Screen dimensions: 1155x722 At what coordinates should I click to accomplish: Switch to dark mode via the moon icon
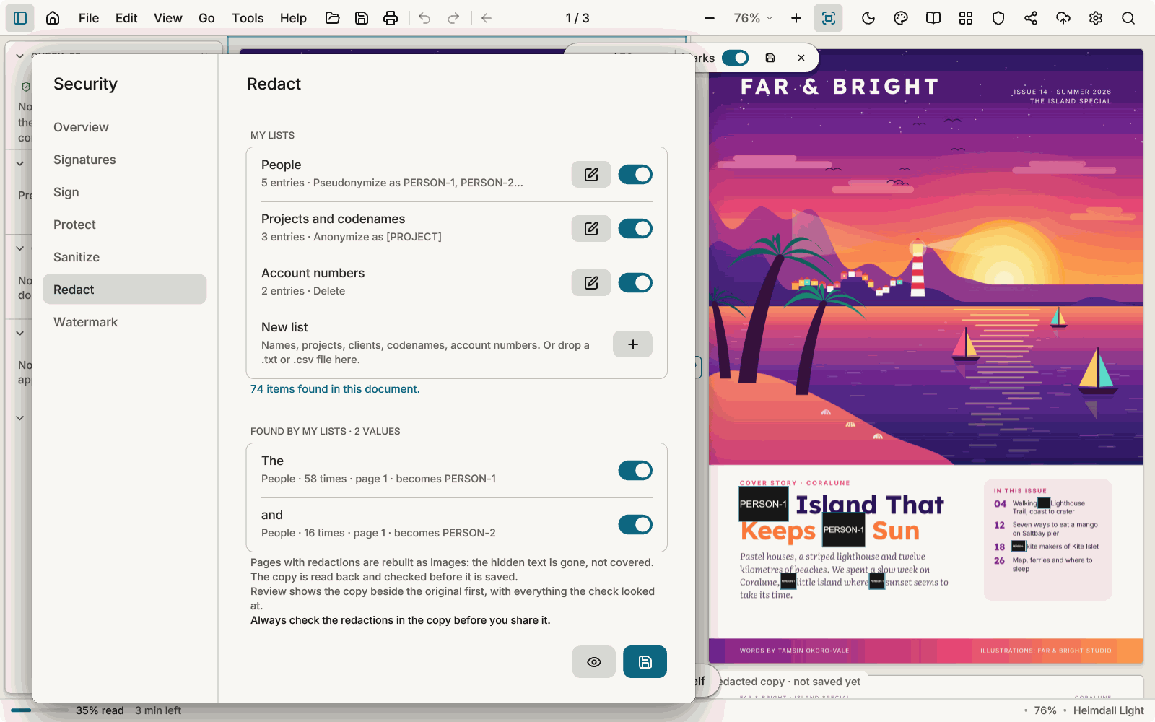[x=868, y=18]
